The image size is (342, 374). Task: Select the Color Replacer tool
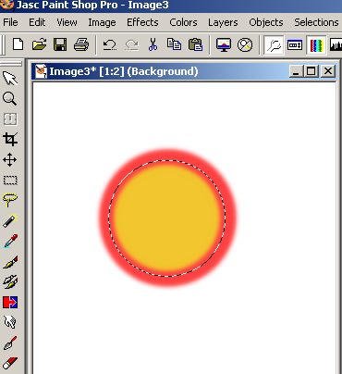click(x=10, y=302)
